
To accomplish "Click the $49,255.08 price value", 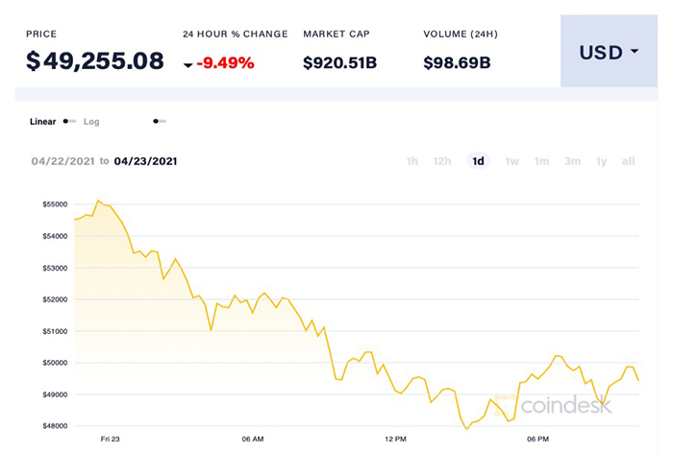I will click(x=94, y=61).
